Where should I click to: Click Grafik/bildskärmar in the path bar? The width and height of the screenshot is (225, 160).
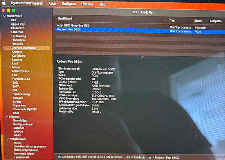pos(139,157)
